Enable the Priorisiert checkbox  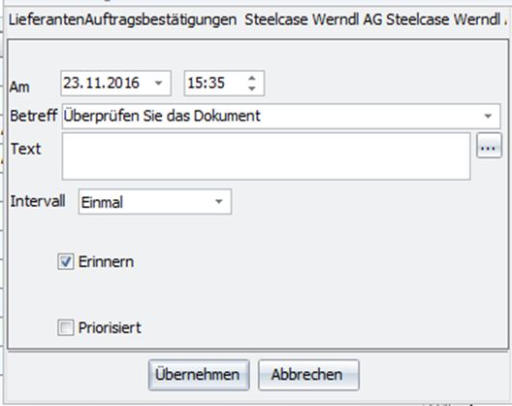click(x=66, y=327)
